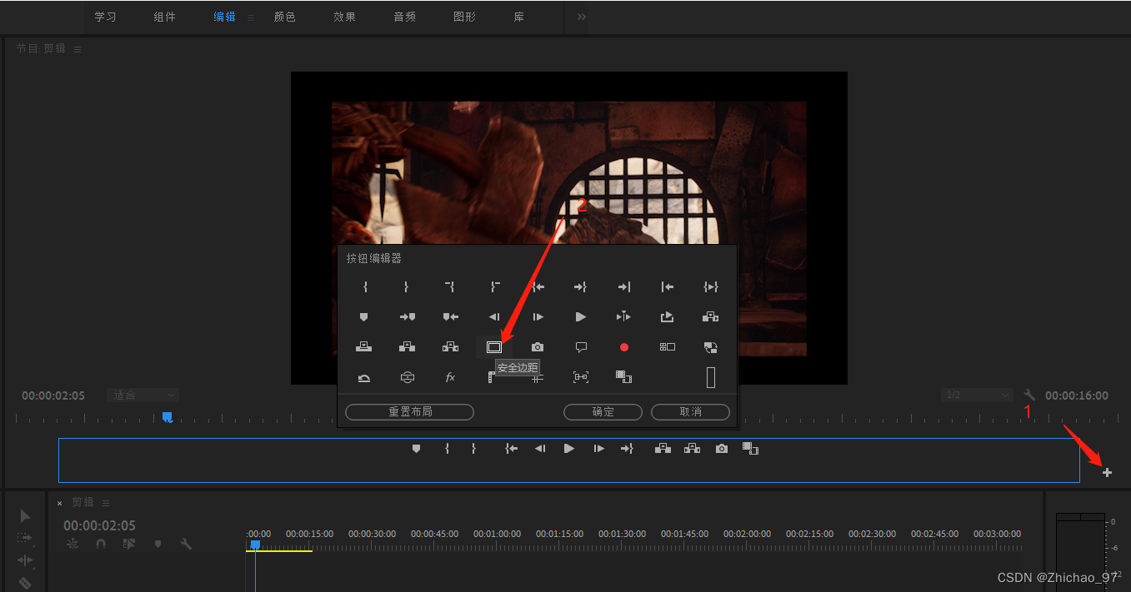The height and width of the screenshot is (592, 1131).
Task: Open the 适合 zoom level dropdown
Action: tap(143, 395)
